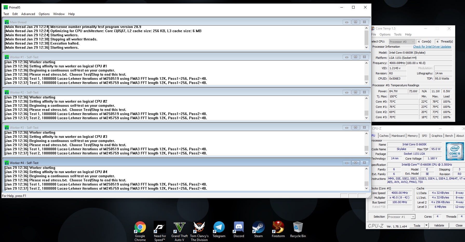
Task: Open the Options menu in Core Temp
Action: [x=385, y=34]
